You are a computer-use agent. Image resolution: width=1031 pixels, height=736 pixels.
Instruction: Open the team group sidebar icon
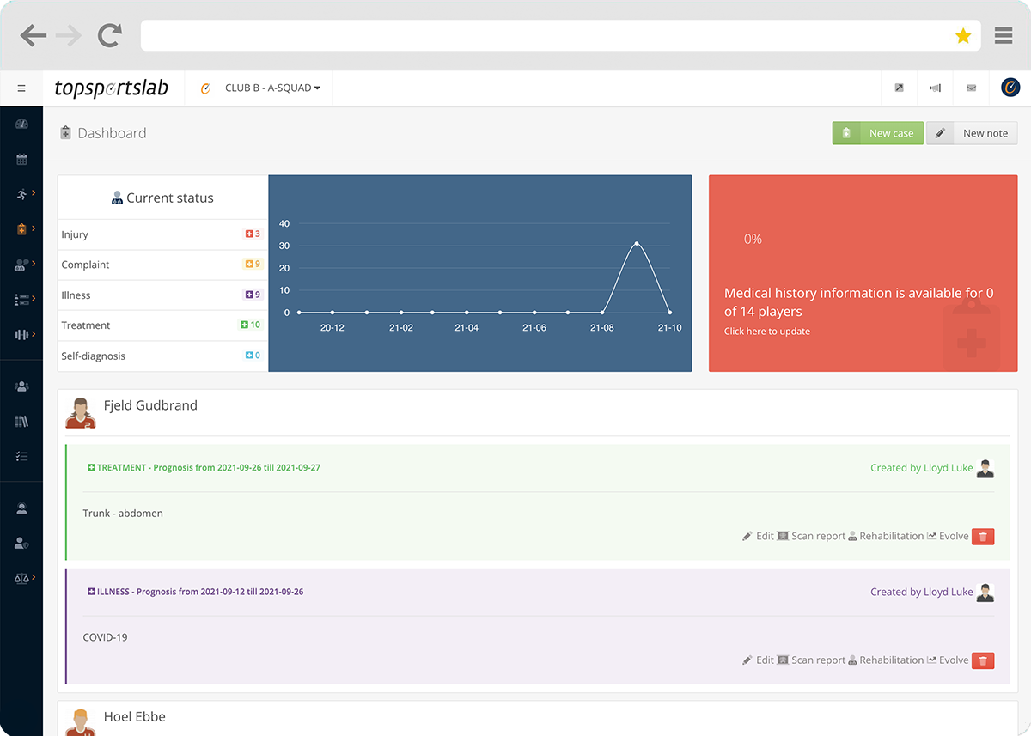pyautogui.click(x=21, y=386)
